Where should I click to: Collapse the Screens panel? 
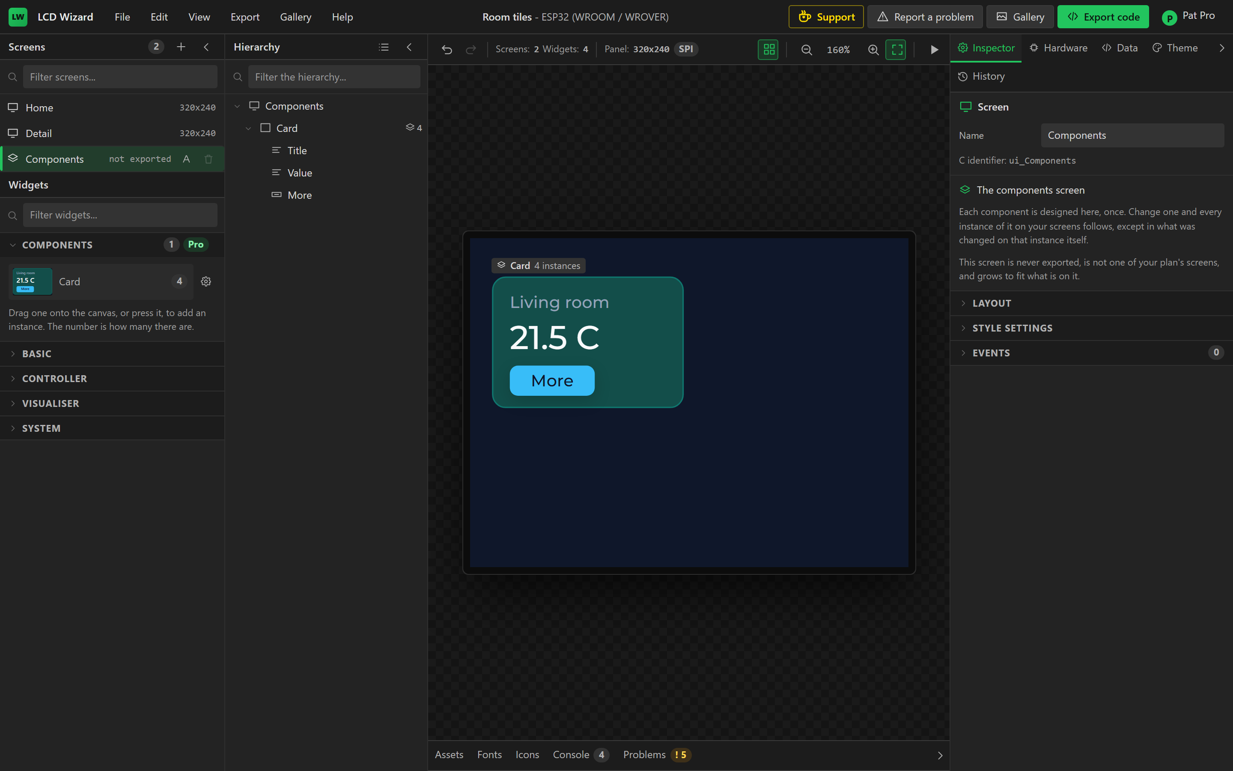click(x=206, y=47)
